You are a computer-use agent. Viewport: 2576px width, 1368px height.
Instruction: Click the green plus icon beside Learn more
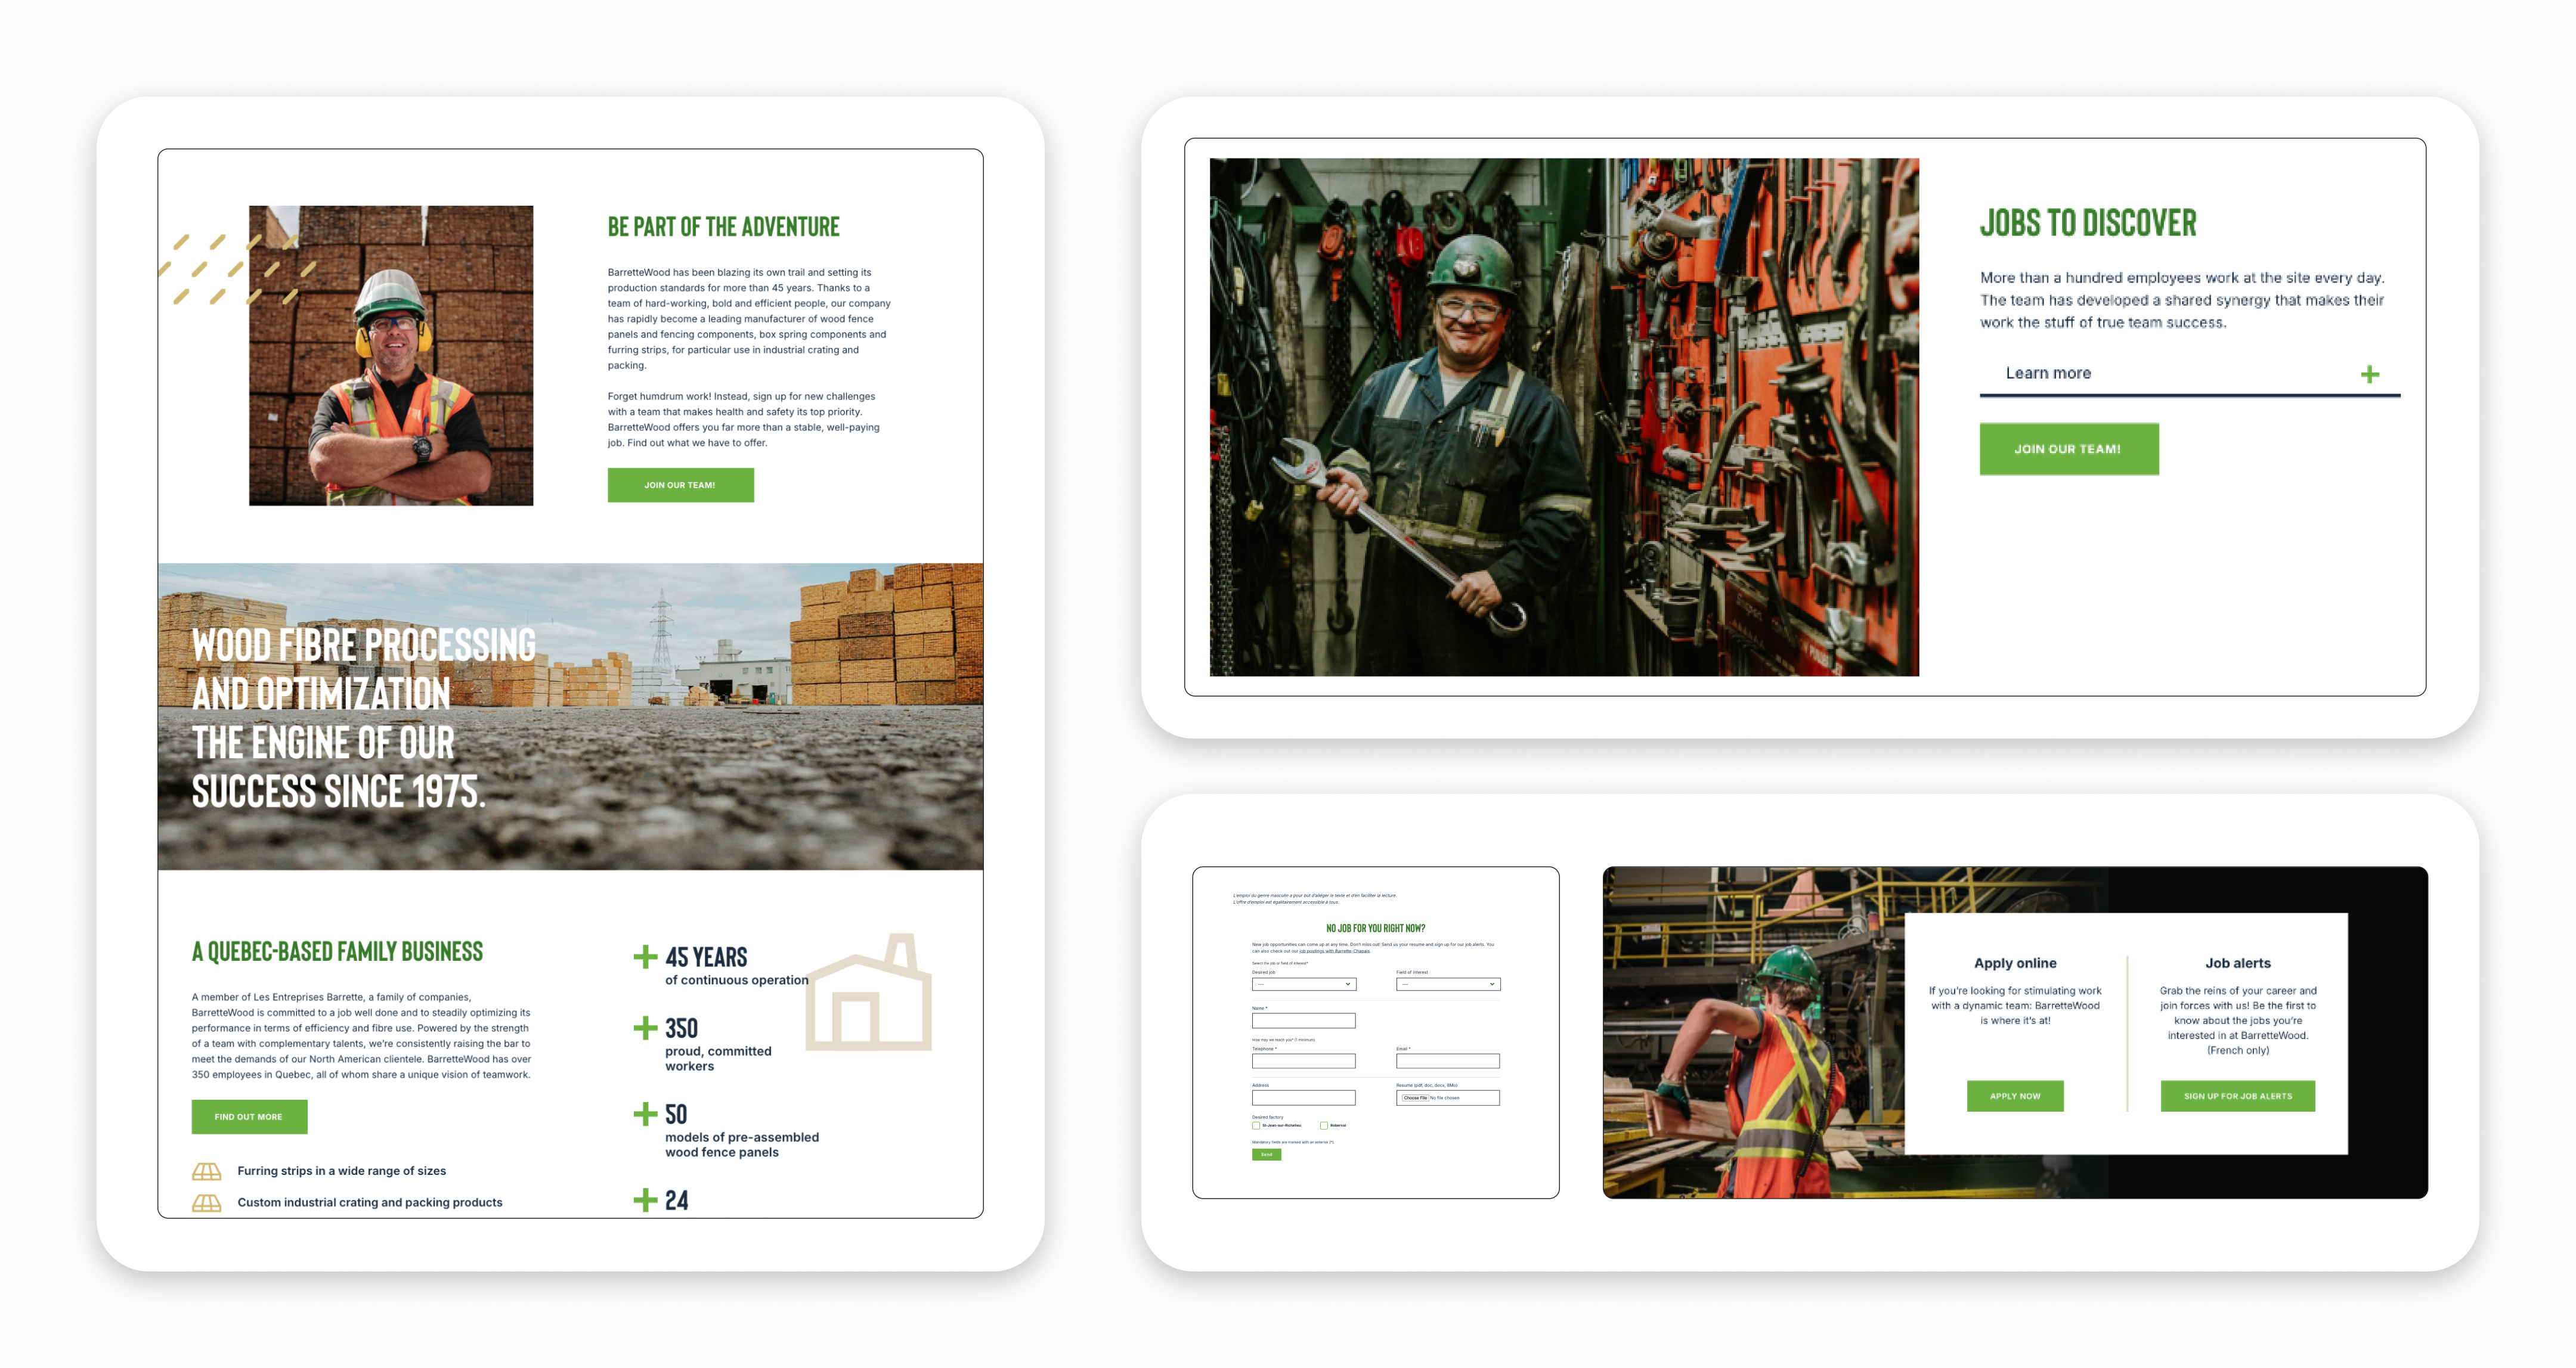click(2369, 374)
